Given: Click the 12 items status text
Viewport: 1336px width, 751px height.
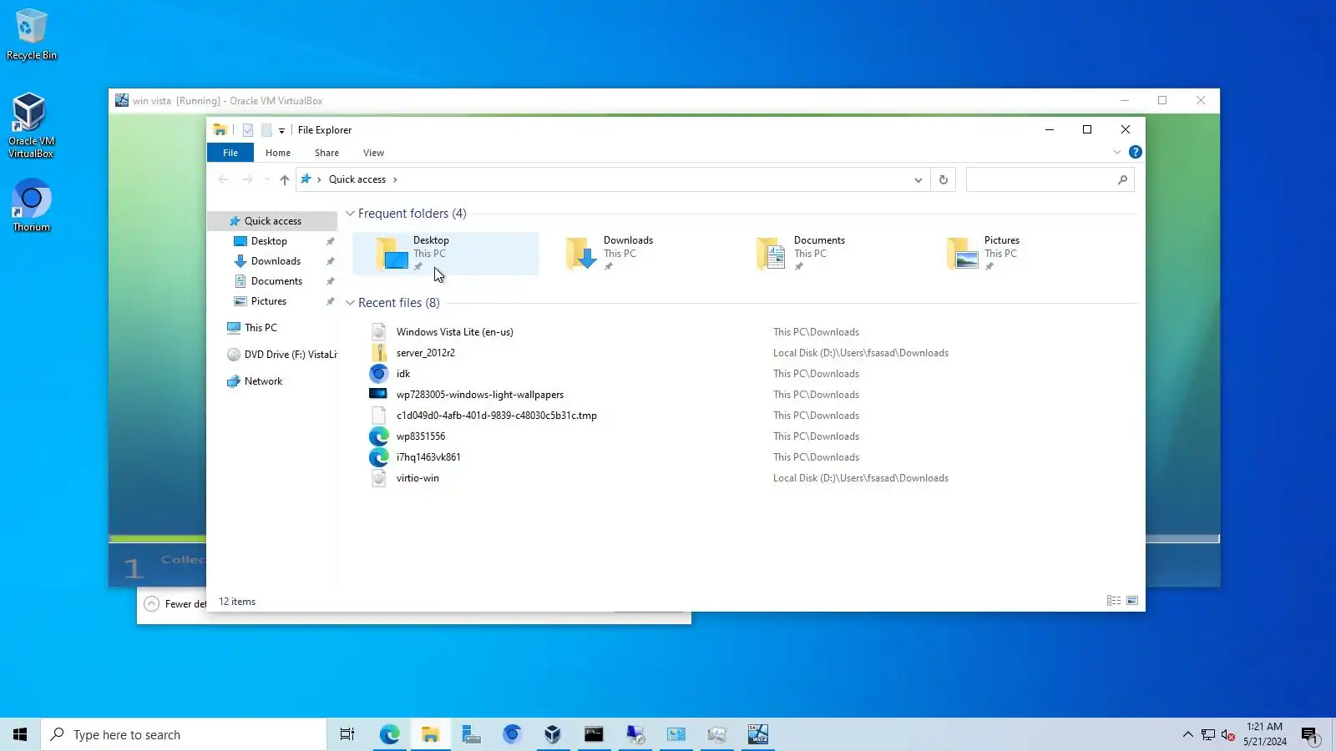Looking at the screenshot, I should pyautogui.click(x=237, y=602).
